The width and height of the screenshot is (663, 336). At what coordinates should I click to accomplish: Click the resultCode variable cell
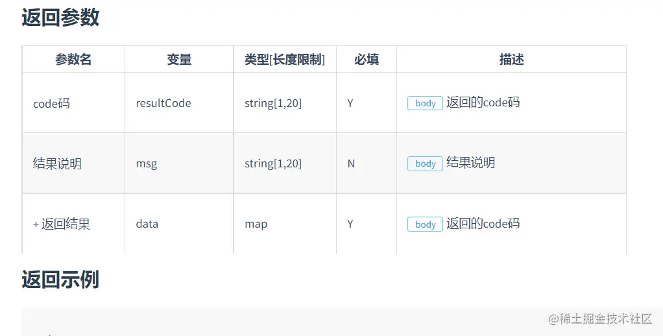tap(163, 103)
